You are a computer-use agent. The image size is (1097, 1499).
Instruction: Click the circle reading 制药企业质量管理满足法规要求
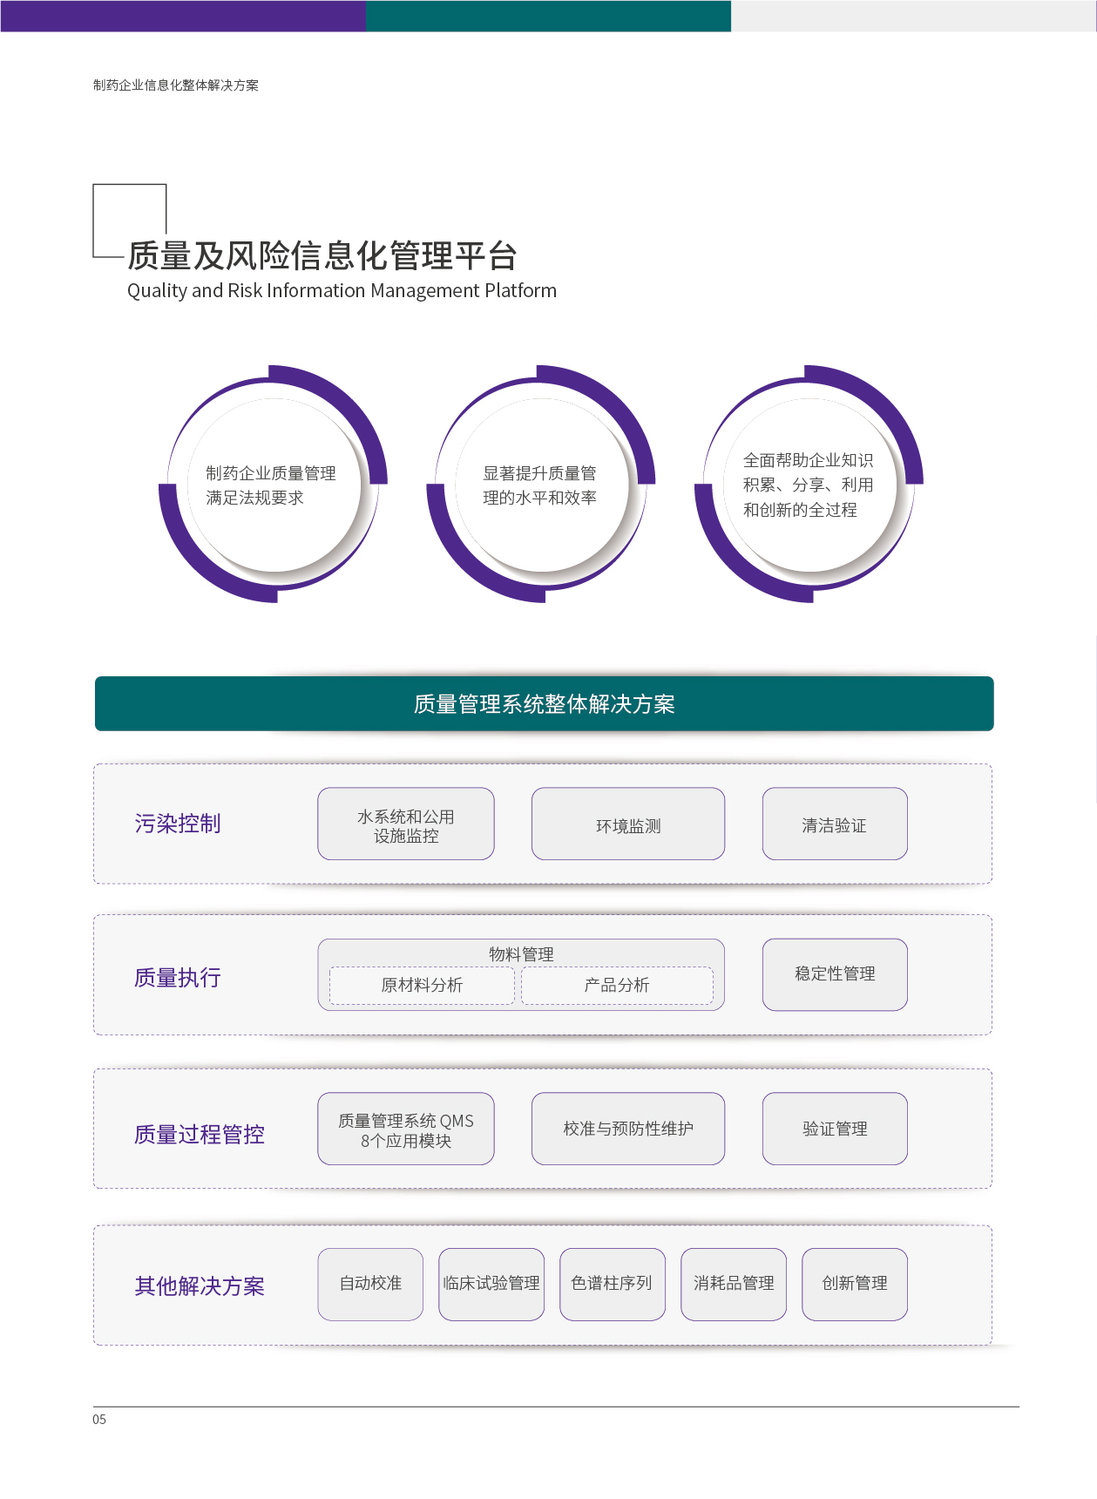[x=274, y=485]
